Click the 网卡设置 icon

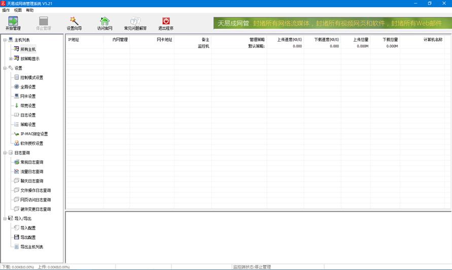16,96
